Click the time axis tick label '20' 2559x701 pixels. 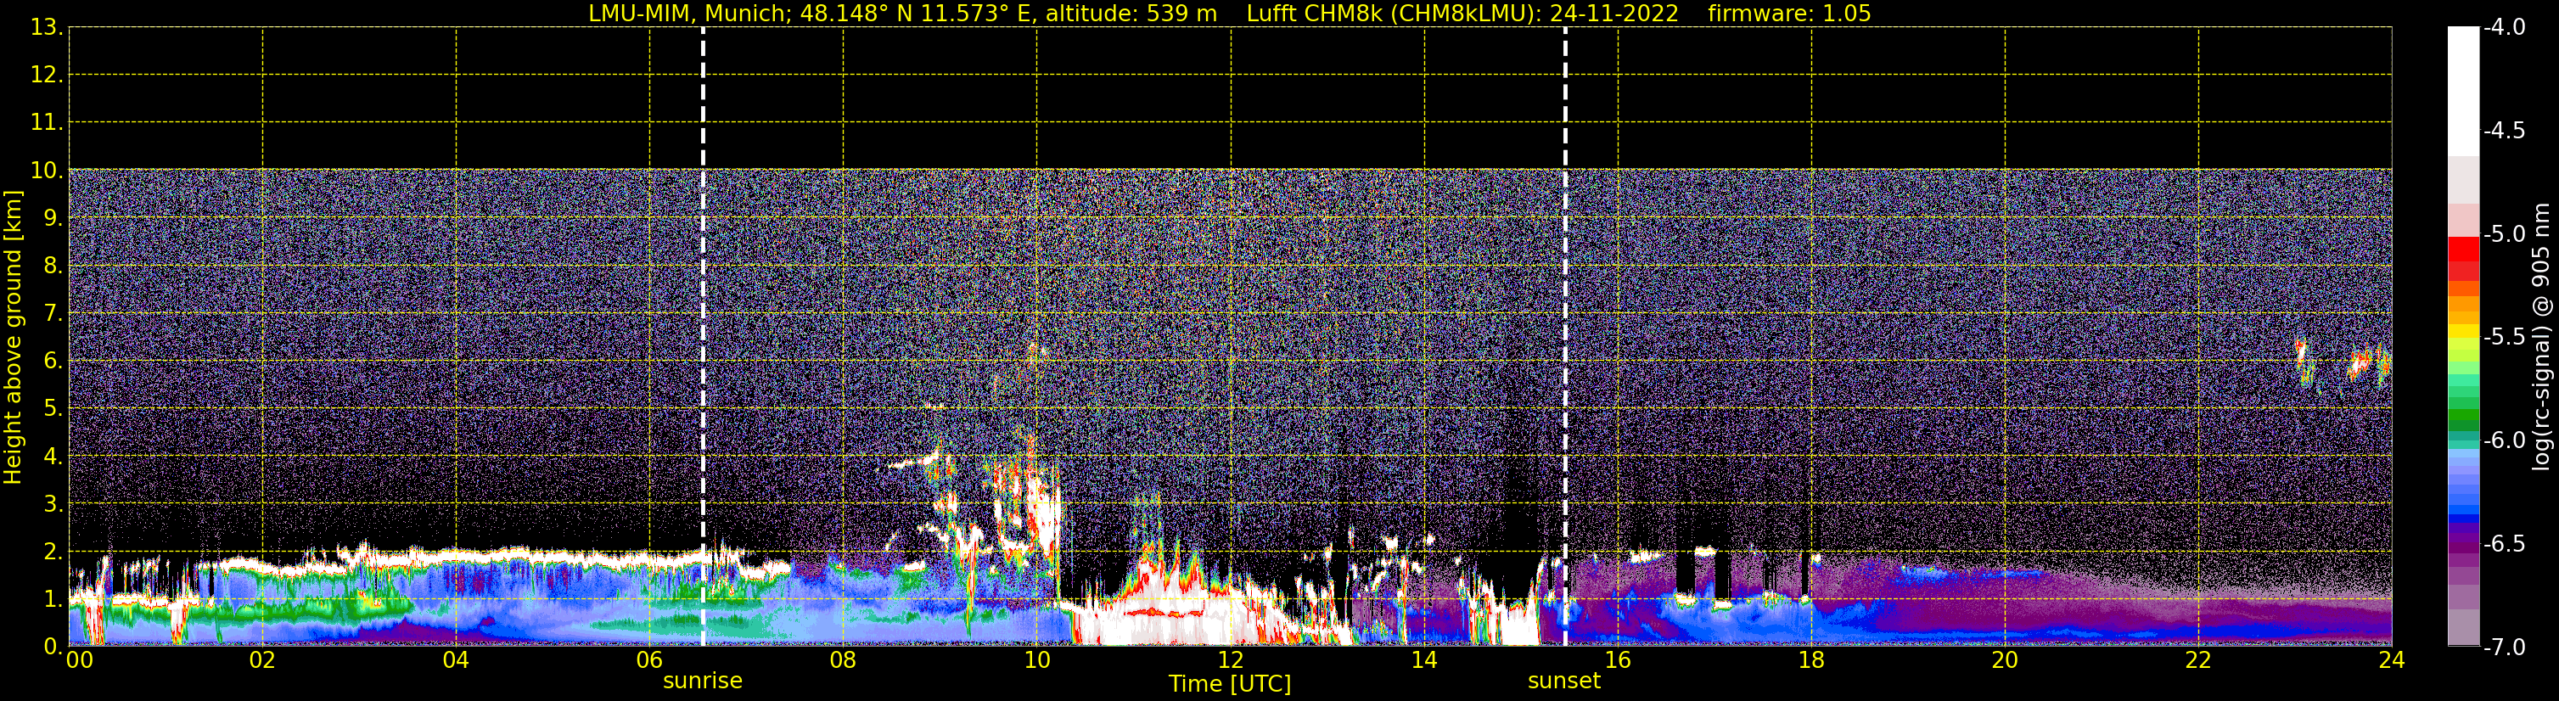tap(2006, 660)
